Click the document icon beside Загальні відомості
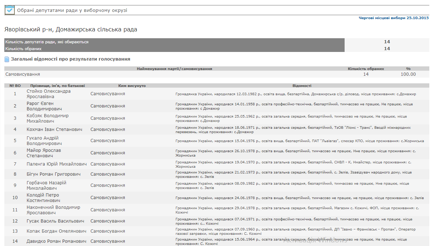This screenshot has width=434, height=246. 7,59
